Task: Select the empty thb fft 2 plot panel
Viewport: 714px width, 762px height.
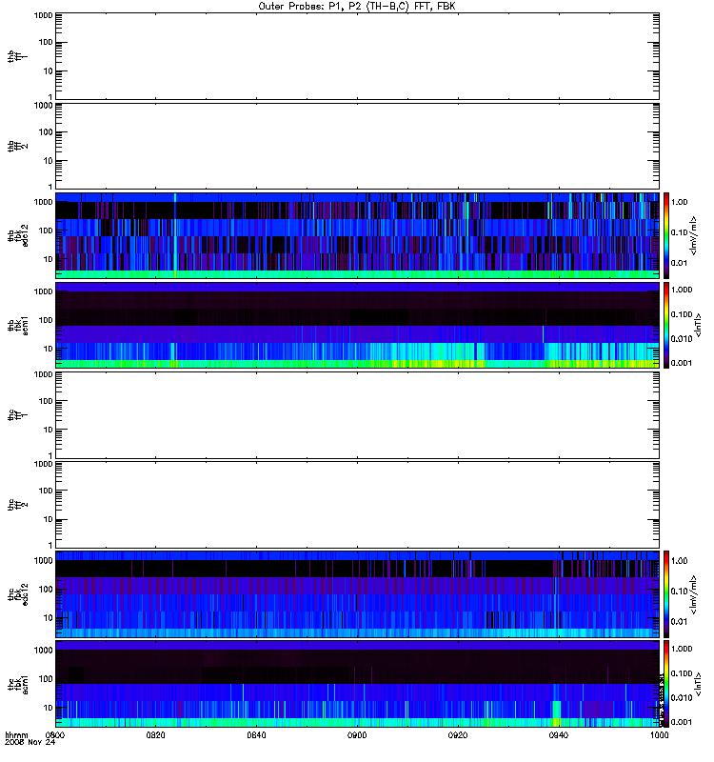Action: [357, 146]
